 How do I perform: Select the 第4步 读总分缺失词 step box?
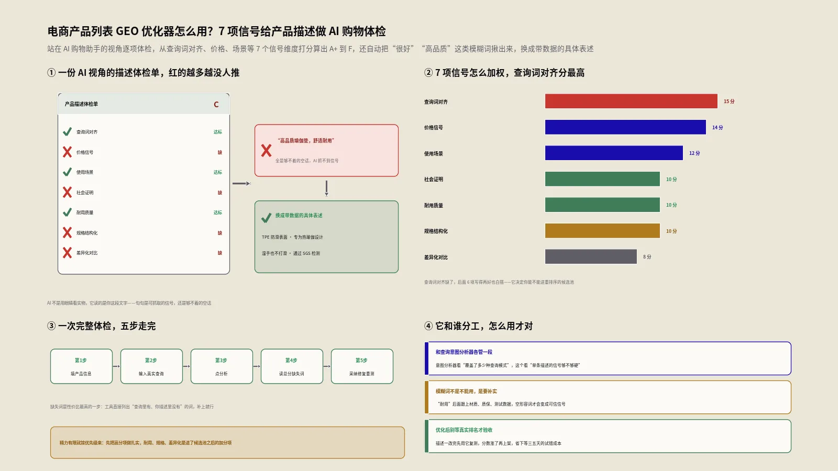[x=292, y=366]
